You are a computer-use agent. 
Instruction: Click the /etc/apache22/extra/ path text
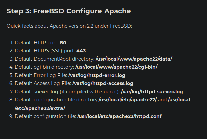coord(40,108)
